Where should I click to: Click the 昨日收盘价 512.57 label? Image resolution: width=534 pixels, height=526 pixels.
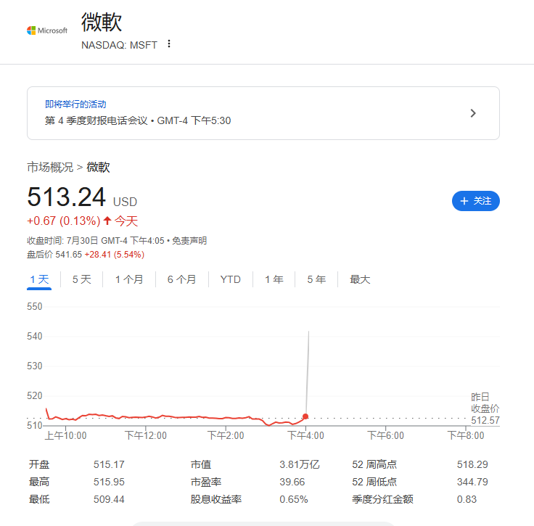485,408
